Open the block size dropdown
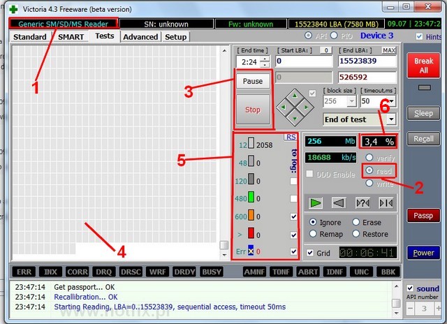The height and width of the screenshot is (324, 447). tap(351, 101)
